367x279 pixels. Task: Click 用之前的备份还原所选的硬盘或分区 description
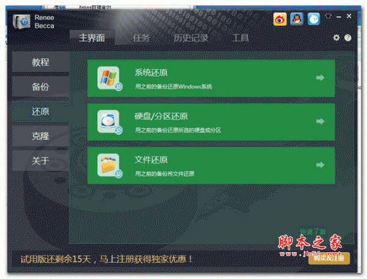point(178,130)
